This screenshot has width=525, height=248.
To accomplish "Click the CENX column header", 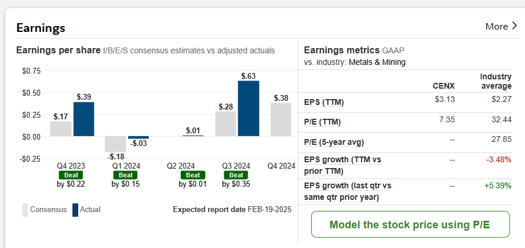I will pyautogui.click(x=444, y=86).
